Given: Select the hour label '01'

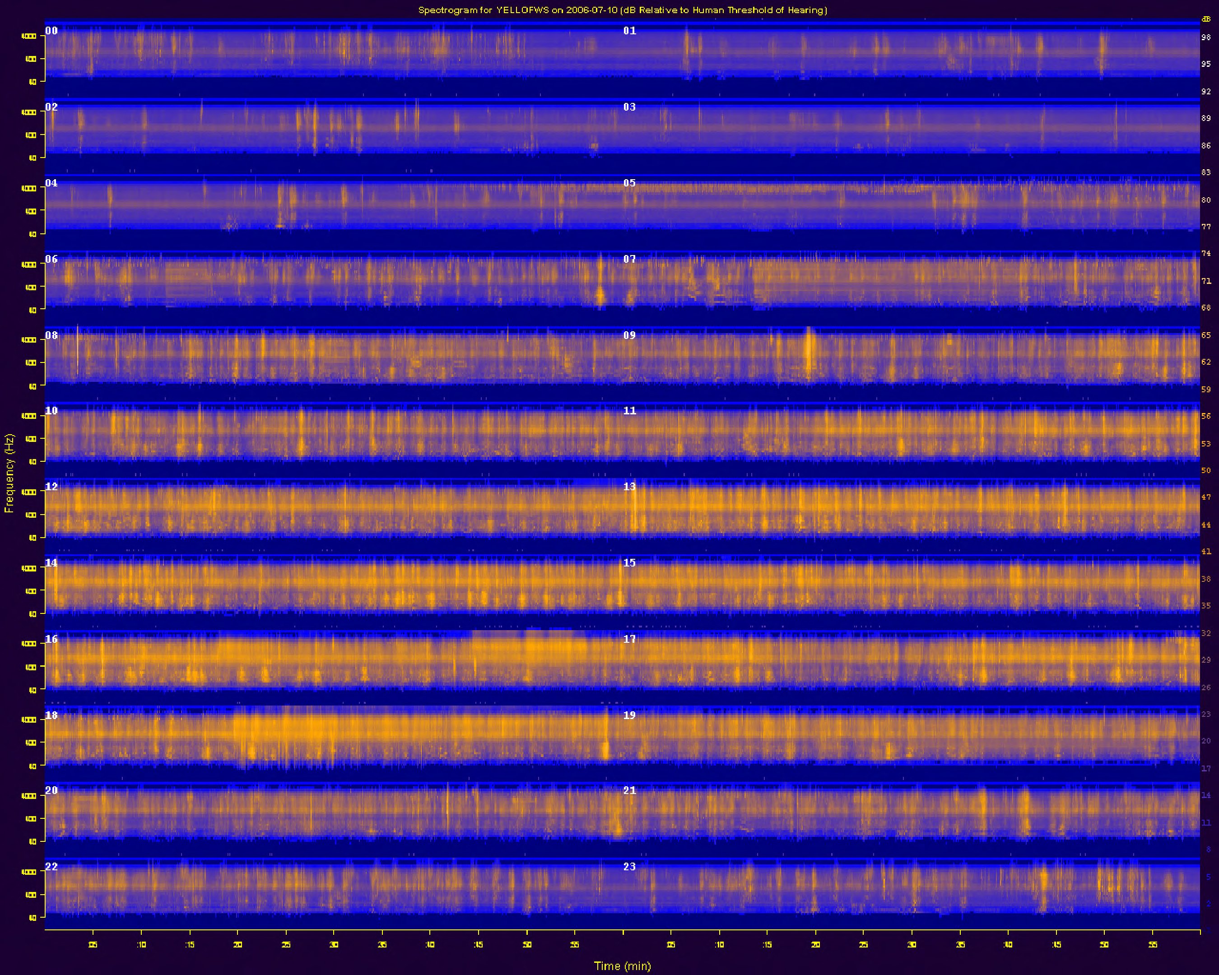Looking at the screenshot, I should 630,31.
